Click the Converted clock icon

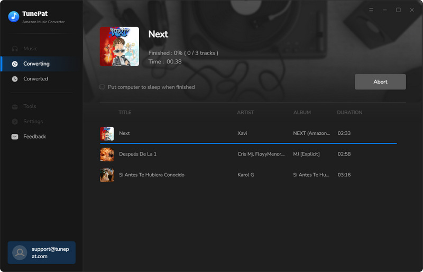(x=15, y=79)
